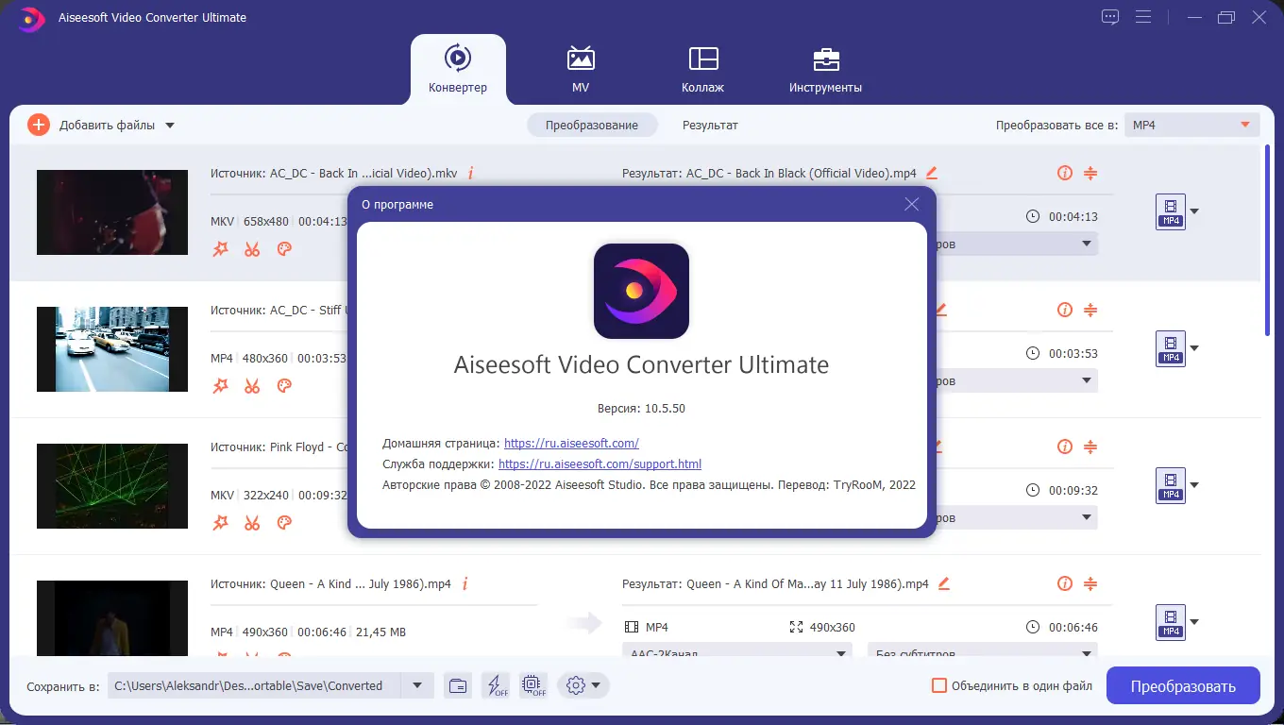Viewport: 1284px width, 725px height.
Task: Click the file list vertical scrollbar
Action: coord(1267,241)
